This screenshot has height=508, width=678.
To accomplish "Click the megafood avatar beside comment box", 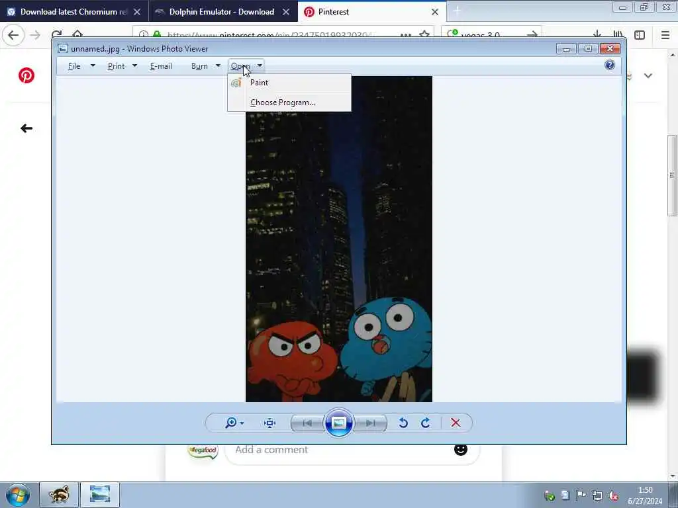I will 203,451.
